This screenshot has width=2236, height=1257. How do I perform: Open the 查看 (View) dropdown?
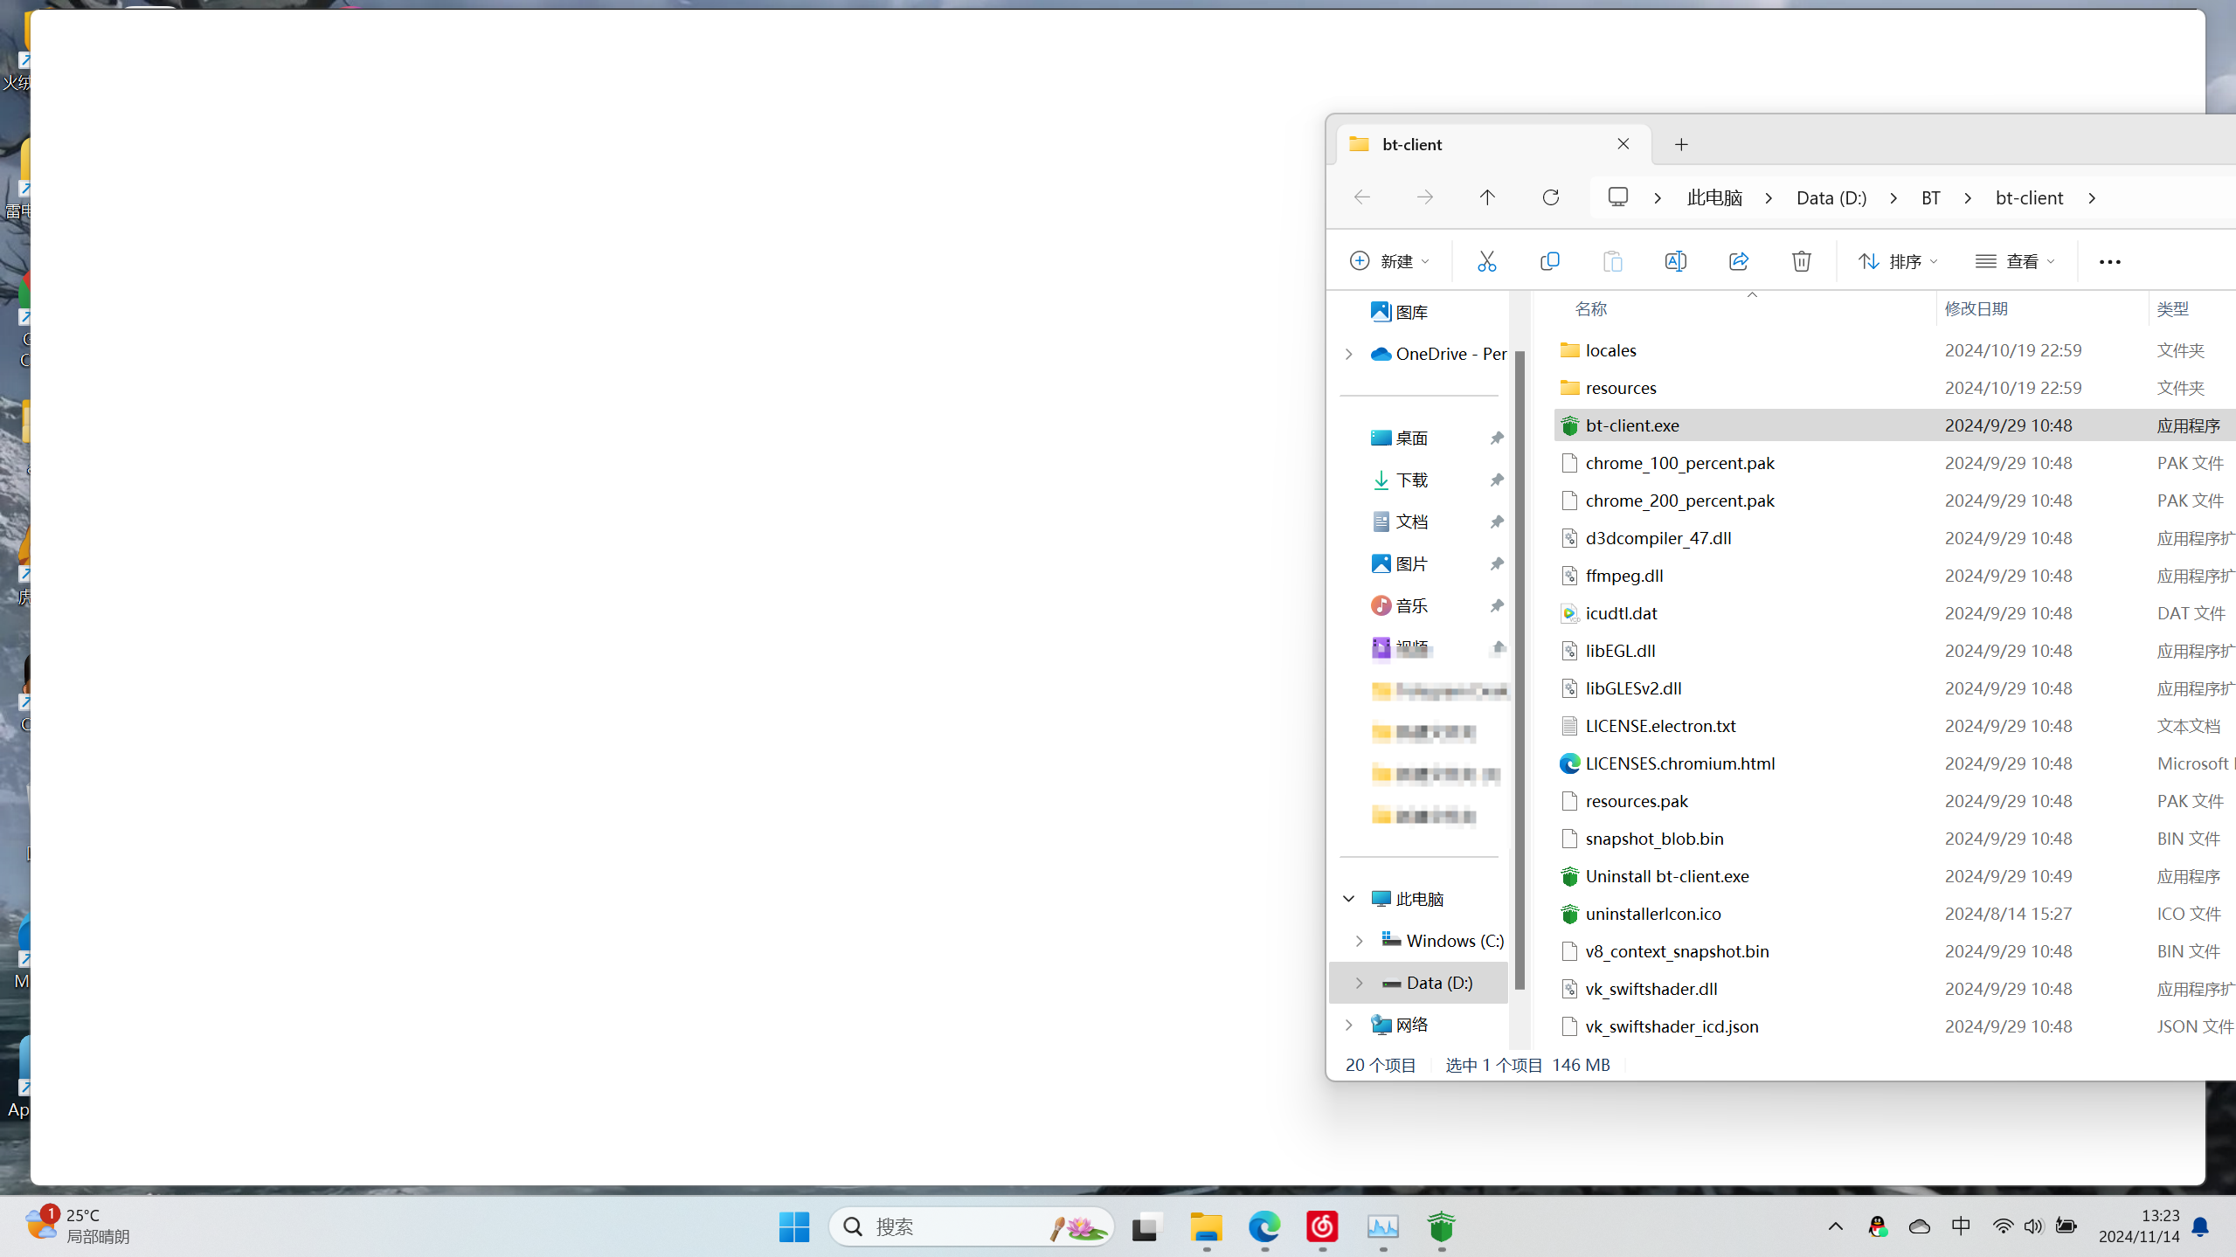pyautogui.click(x=2015, y=261)
